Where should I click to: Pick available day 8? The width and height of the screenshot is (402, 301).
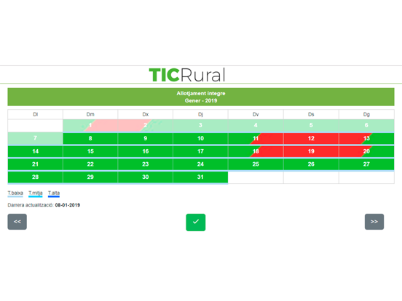pyautogui.click(x=90, y=138)
